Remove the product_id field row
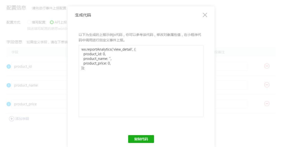The height and width of the screenshot is (147, 287). coord(267,66)
